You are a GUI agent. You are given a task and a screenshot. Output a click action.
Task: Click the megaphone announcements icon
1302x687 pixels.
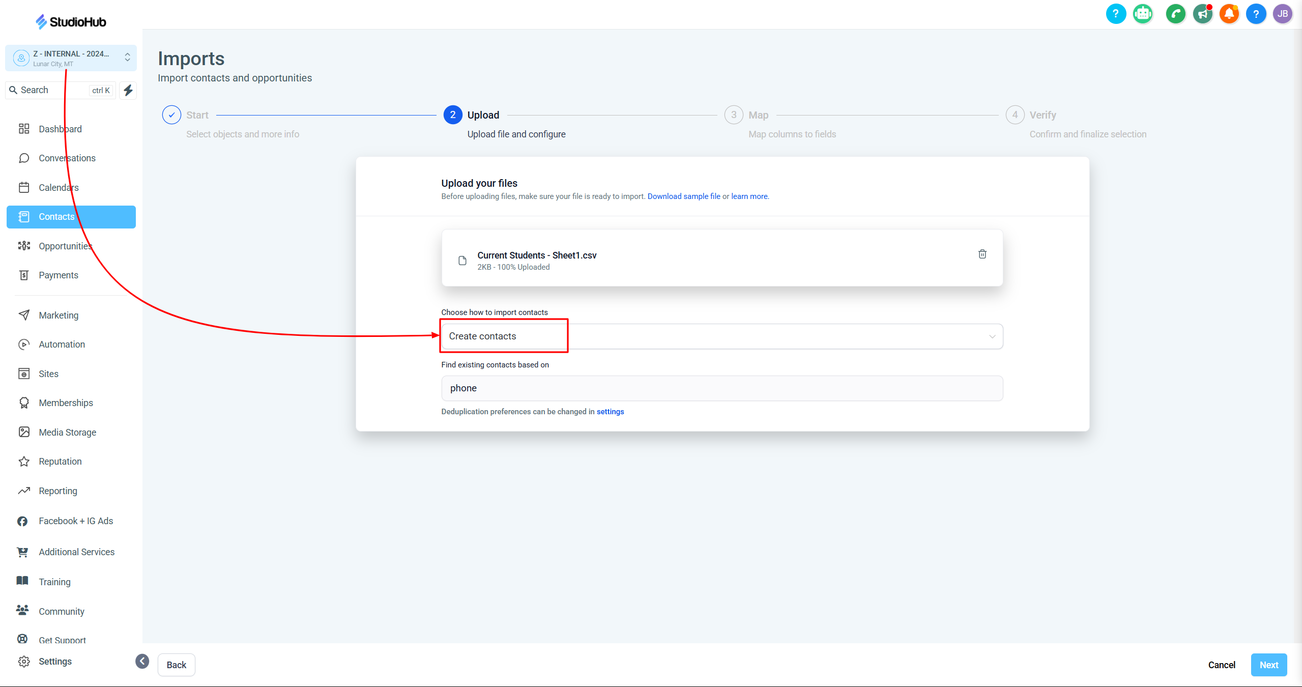[1202, 14]
